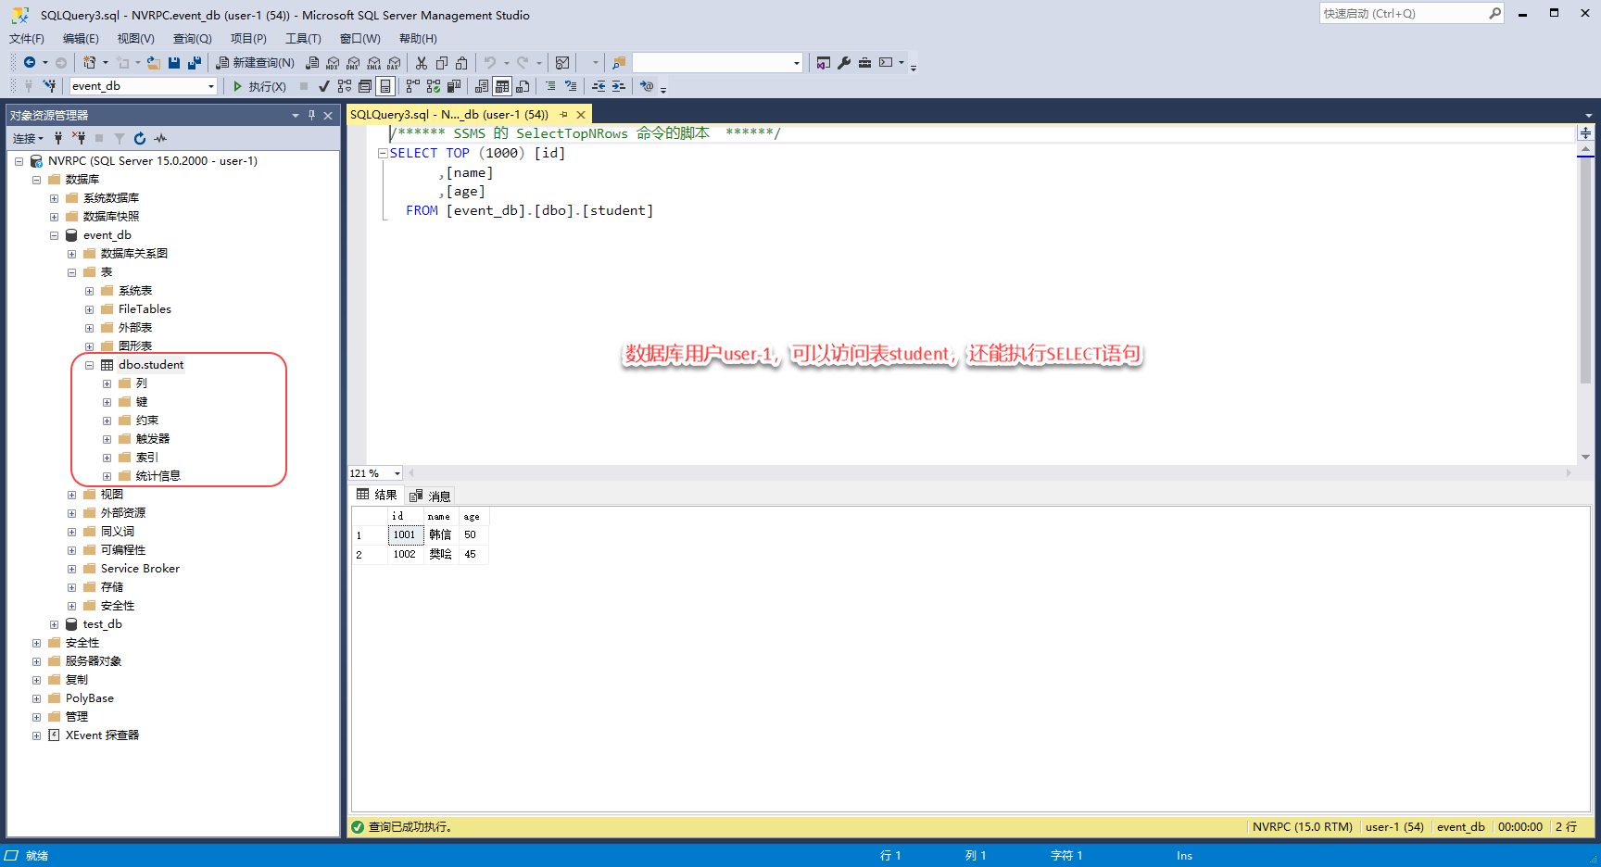Switch output to results to text
The height and width of the screenshot is (867, 1601).
point(482,86)
